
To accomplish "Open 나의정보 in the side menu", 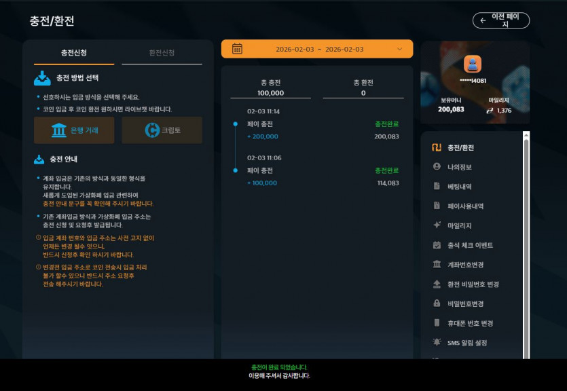I will point(459,167).
